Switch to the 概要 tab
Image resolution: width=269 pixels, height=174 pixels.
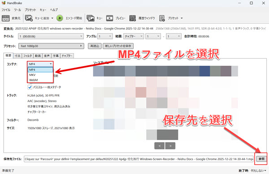tap(8, 55)
